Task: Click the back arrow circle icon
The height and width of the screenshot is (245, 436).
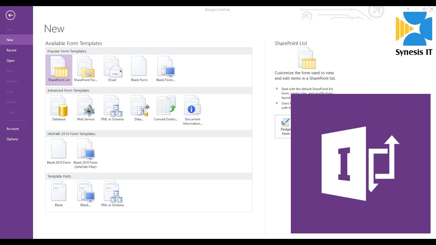Action: click(x=11, y=15)
